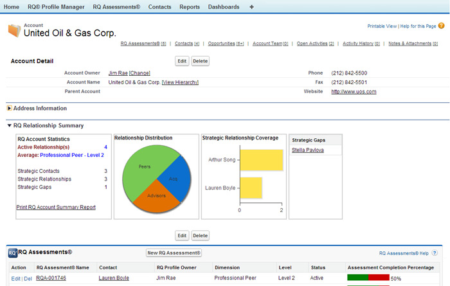The image size is (450, 286).
Task: Click the Strategic Gaps statistic row
Action: pyautogui.click(x=62, y=187)
